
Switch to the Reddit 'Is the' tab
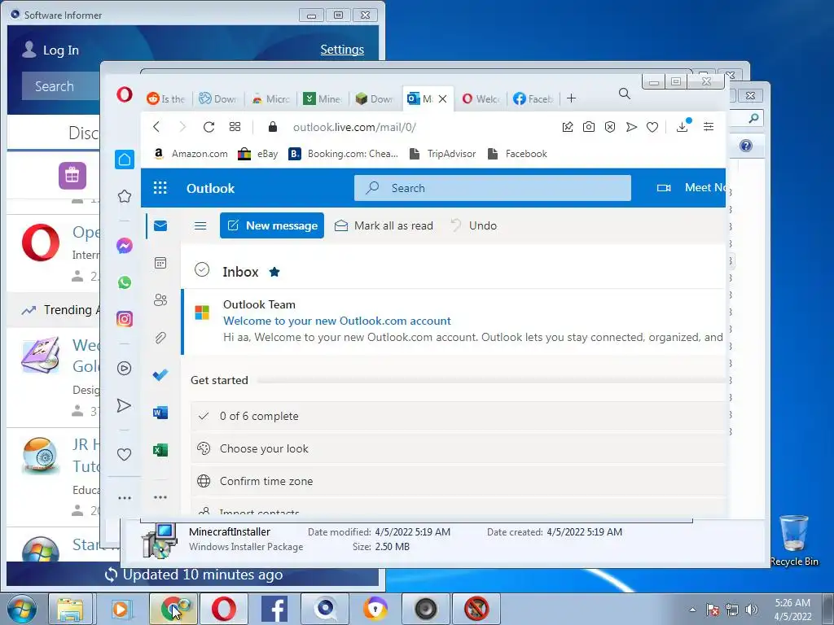click(166, 98)
